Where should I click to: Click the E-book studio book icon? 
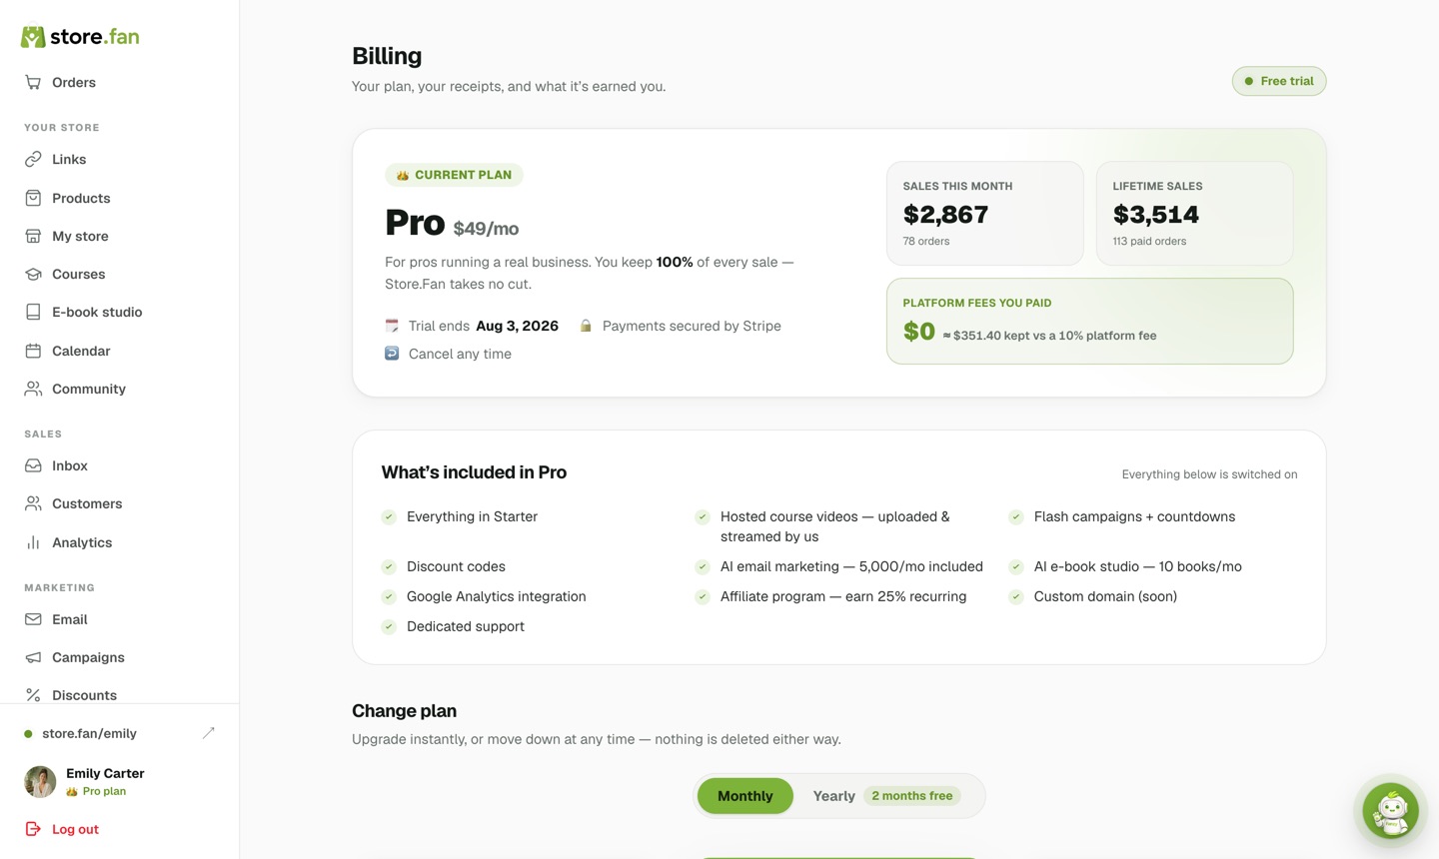(33, 313)
